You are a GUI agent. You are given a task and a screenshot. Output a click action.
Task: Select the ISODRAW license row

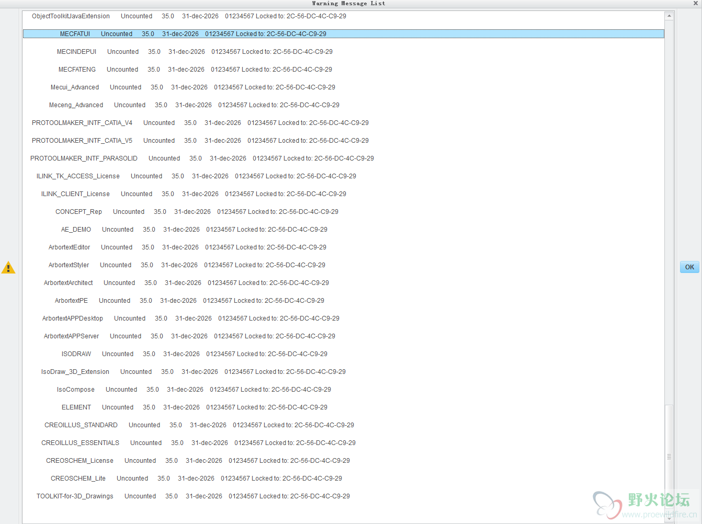coord(344,354)
